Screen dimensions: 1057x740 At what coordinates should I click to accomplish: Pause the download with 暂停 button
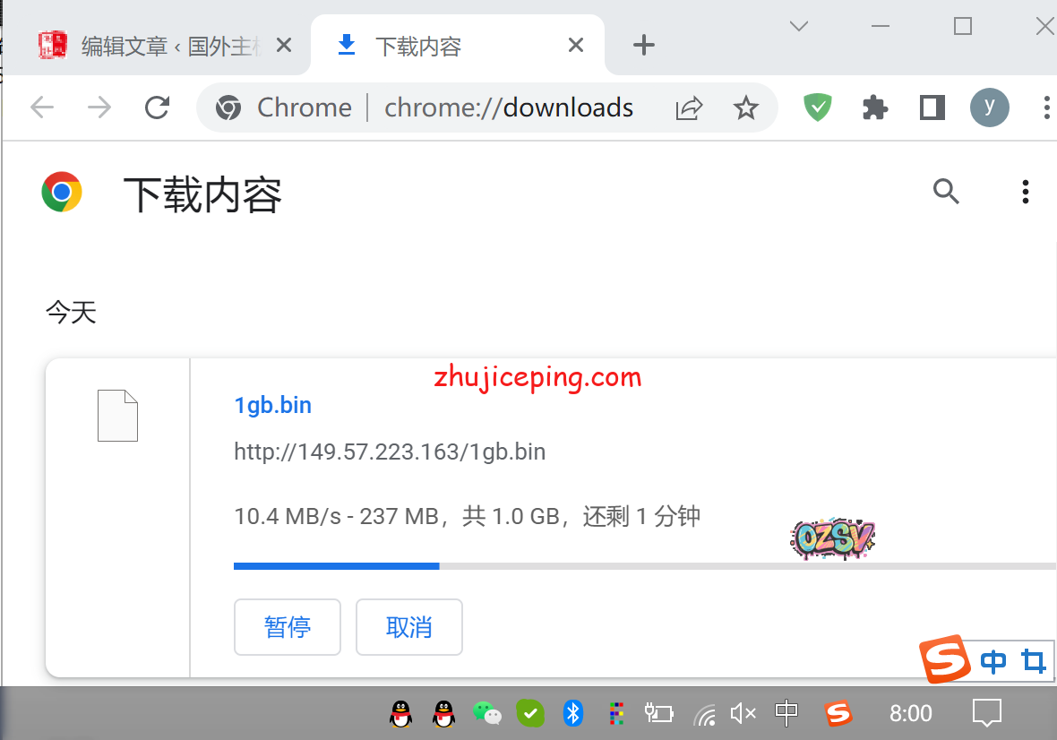coord(288,627)
